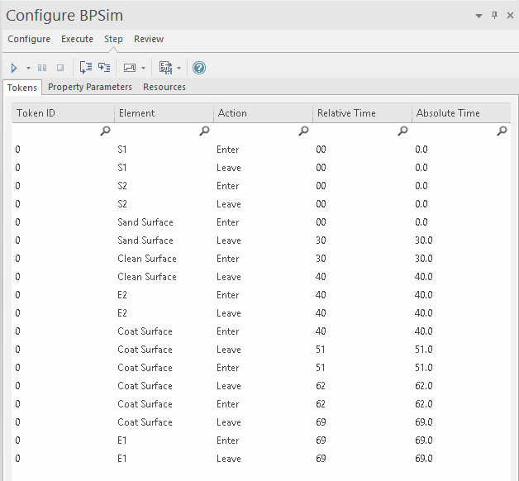The height and width of the screenshot is (481, 519).
Task: Open the Review menu
Action: (149, 39)
